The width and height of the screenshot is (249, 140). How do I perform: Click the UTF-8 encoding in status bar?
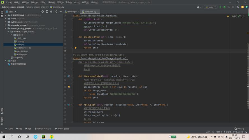coord(219,132)
